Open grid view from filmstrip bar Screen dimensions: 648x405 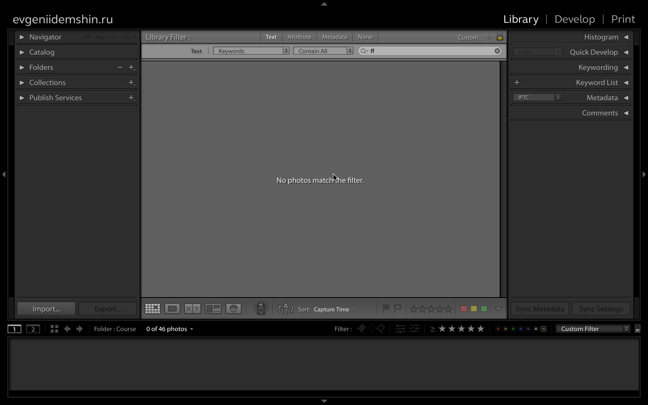tap(54, 329)
